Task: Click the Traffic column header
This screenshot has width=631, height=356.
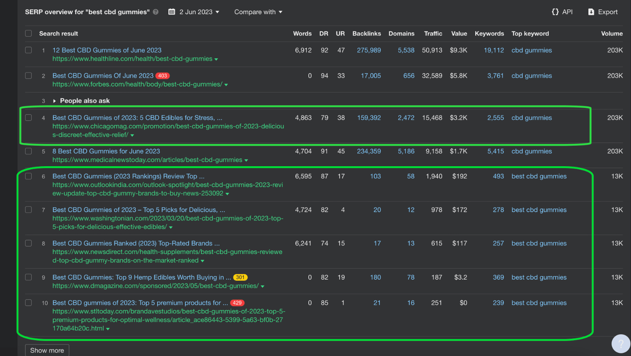Action: 433,33
